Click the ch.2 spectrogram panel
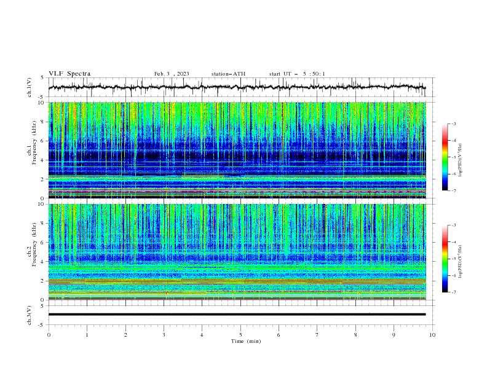 [x=237, y=252]
